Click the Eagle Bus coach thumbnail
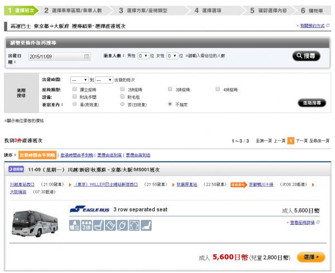The width and height of the screenshot is (335, 273). click(35, 223)
